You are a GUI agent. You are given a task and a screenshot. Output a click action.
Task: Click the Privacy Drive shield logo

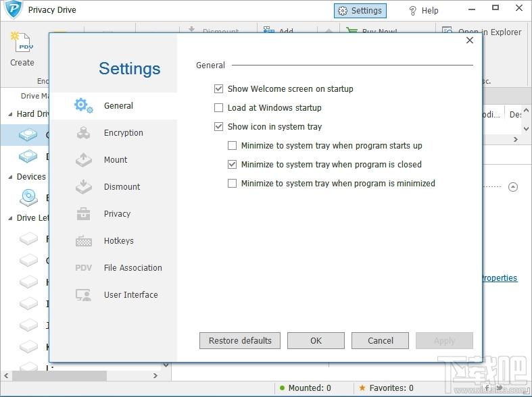(14, 10)
